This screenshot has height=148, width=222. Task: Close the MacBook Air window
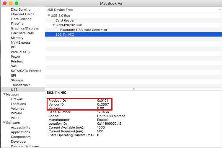click(x=5, y=3)
